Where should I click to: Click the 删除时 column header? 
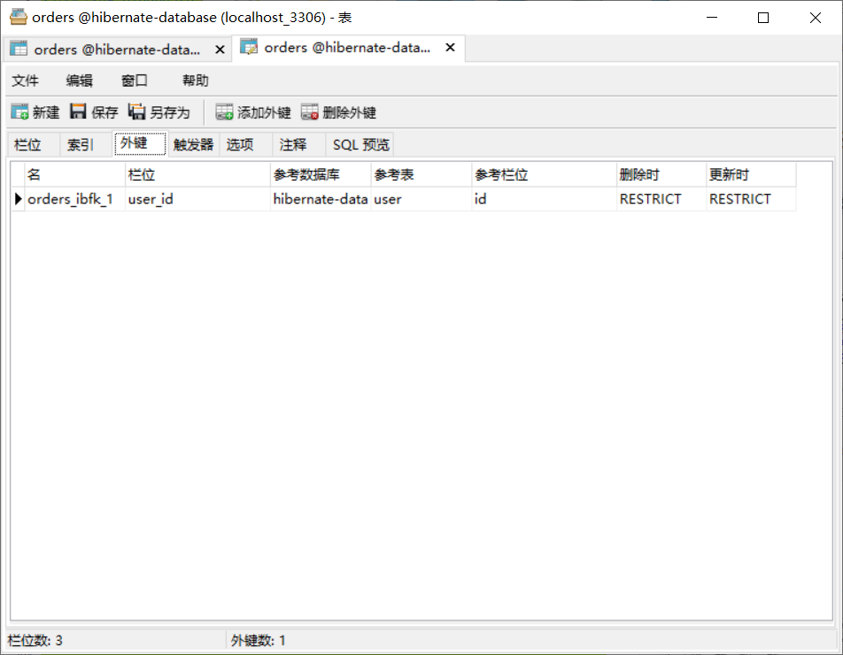(661, 174)
